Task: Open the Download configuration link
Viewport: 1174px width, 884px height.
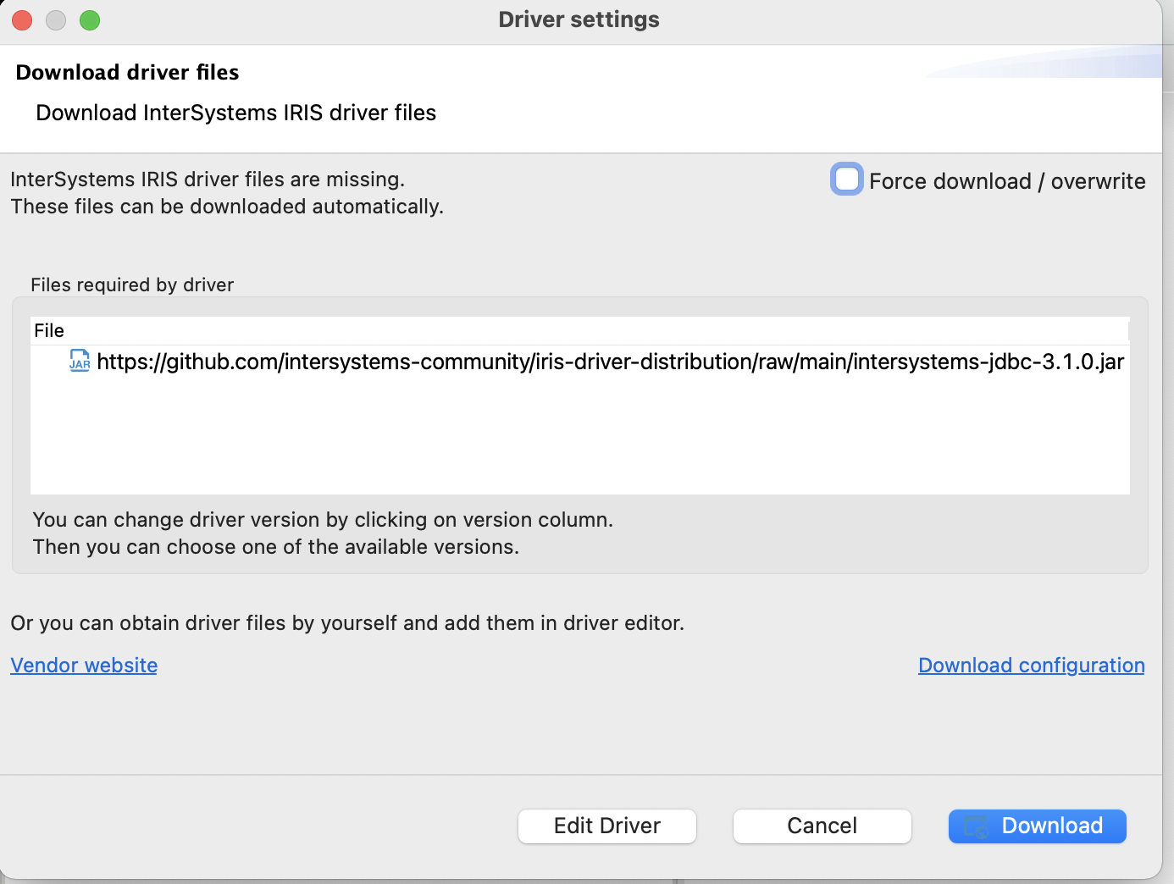Action: pyautogui.click(x=1031, y=666)
